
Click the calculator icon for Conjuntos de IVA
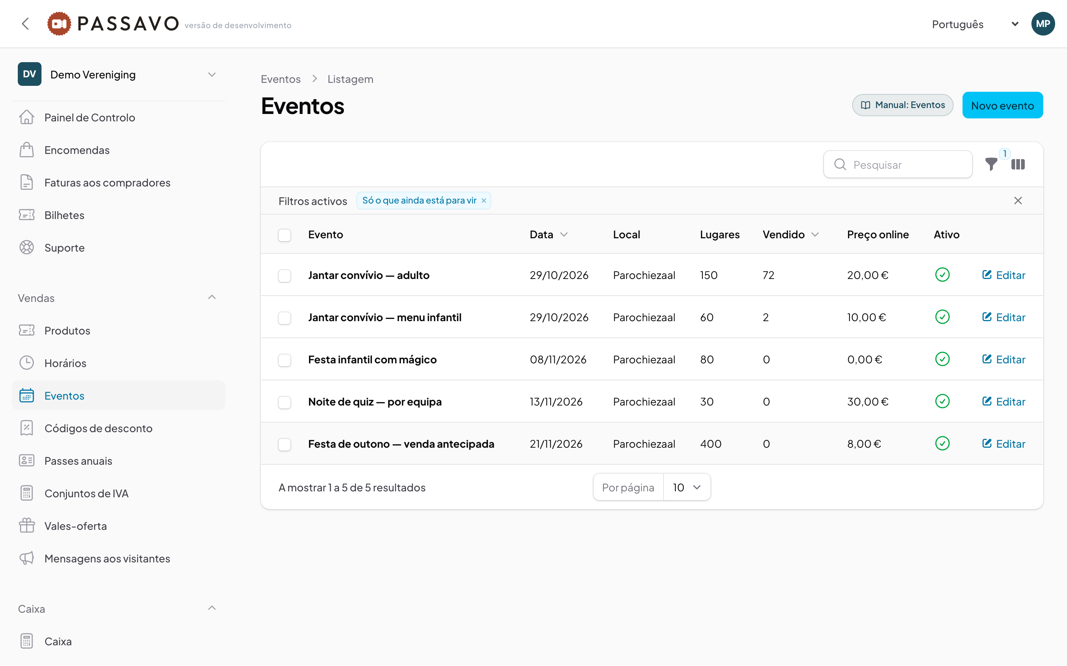(x=26, y=493)
